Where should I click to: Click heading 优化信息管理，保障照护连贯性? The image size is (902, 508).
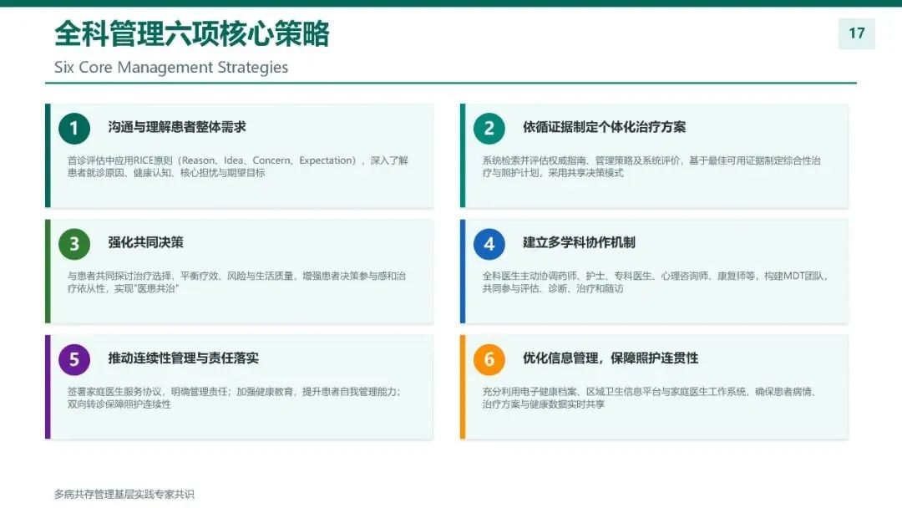pos(611,358)
